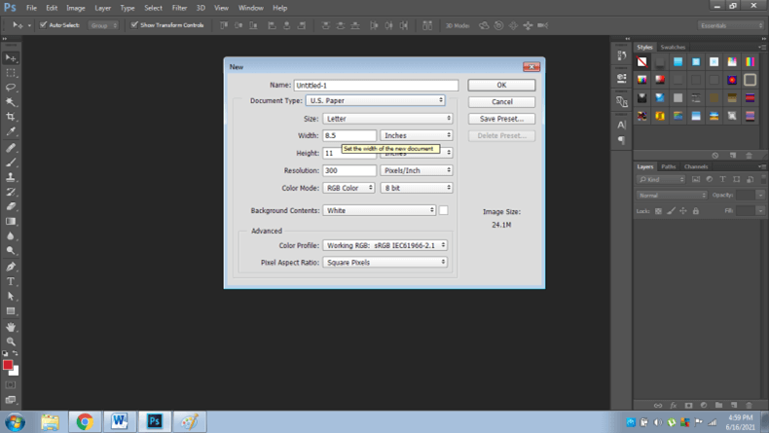Screen dimensions: 769x433
Task: Open the Background Contents dropdown
Action: 379,210
